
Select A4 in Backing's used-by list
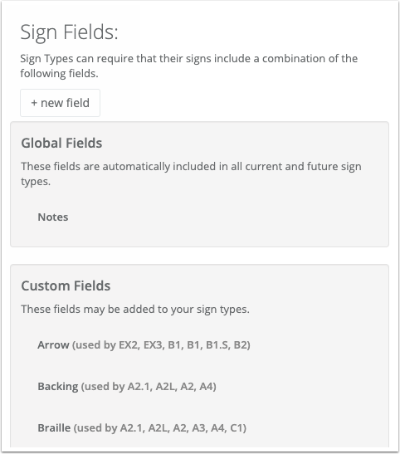(206, 387)
